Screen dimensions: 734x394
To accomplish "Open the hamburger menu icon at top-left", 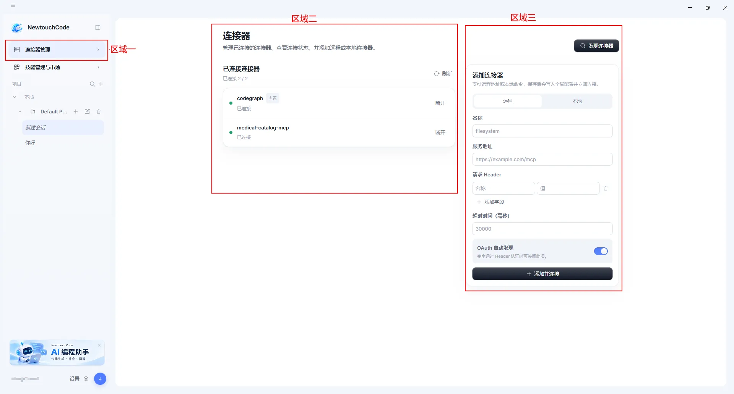I will (x=13, y=5).
